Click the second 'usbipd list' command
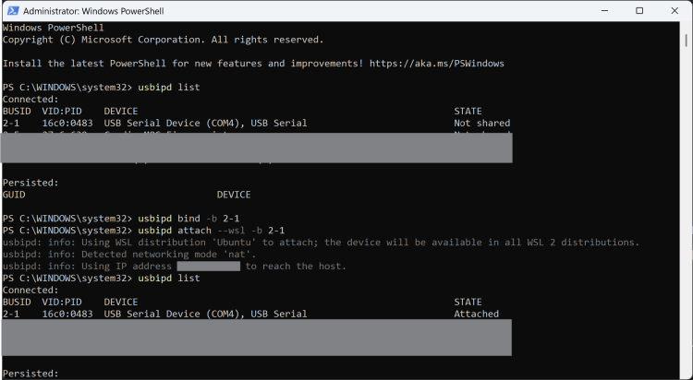 (168, 279)
